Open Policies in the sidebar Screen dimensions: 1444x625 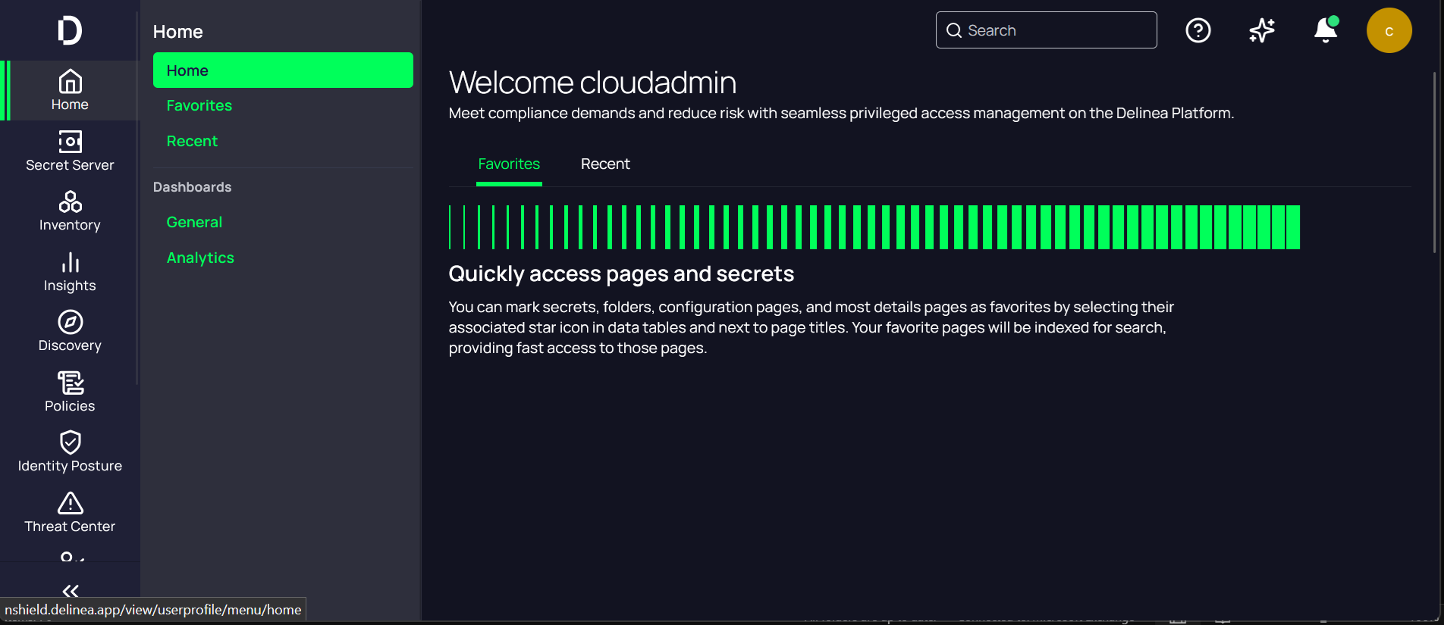tap(70, 392)
